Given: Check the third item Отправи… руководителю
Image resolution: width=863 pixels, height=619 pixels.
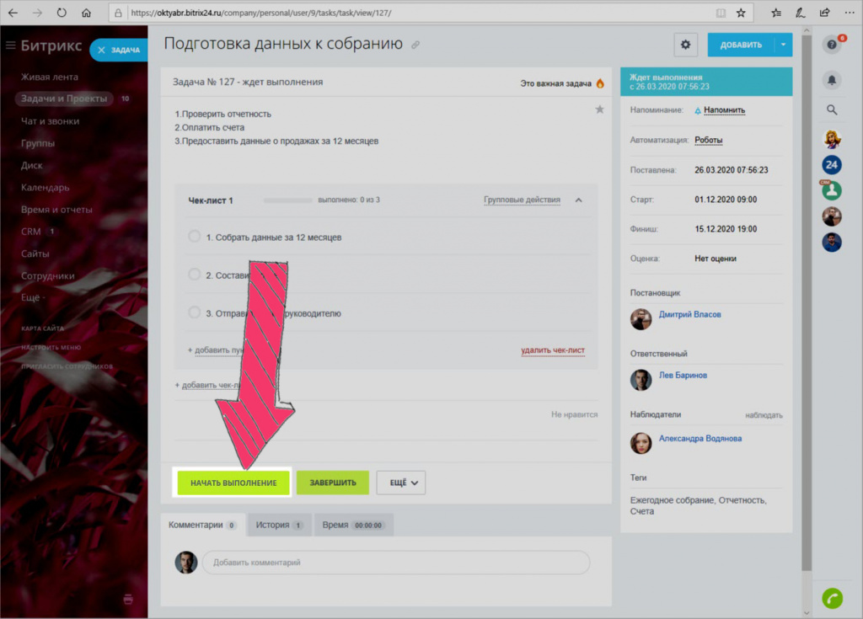Looking at the screenshot, I should point(195,312).
